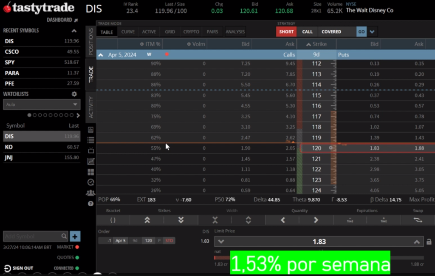
Task: Toggle the SHORT strategy direction
Action: tap(286, 31)
